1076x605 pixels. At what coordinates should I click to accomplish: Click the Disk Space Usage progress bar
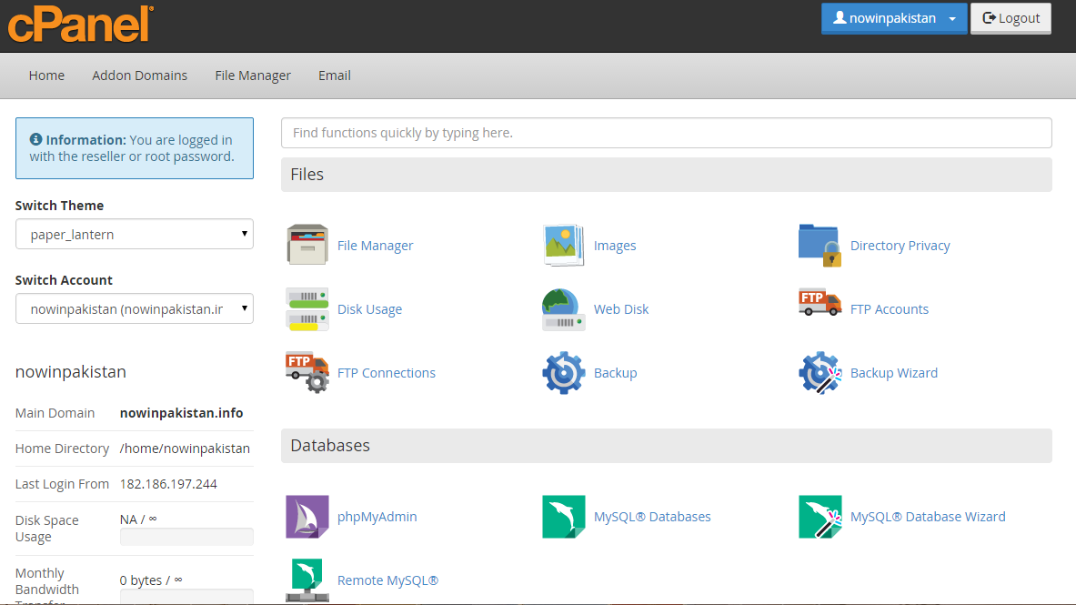coord(186,537)
